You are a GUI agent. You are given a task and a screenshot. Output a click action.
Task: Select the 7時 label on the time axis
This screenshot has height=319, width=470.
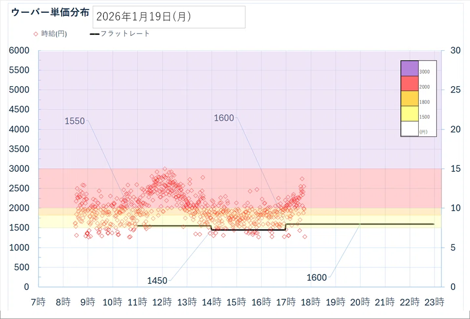pos(38,302)
